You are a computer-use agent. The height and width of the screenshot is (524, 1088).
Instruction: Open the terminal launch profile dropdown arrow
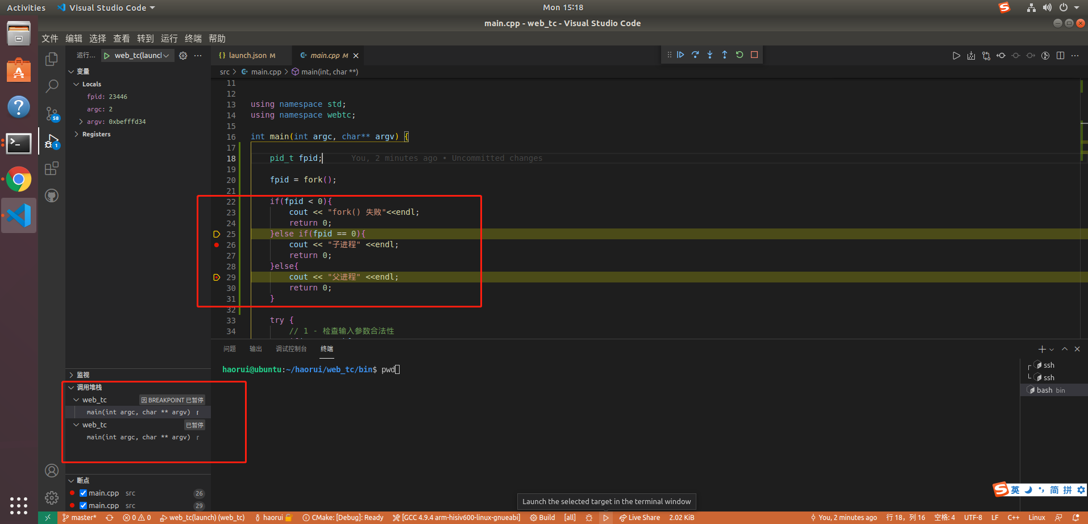1052,350
